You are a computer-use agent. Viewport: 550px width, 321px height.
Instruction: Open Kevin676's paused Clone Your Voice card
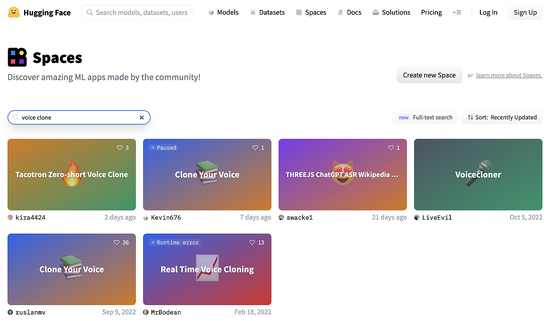pos(207,174)
